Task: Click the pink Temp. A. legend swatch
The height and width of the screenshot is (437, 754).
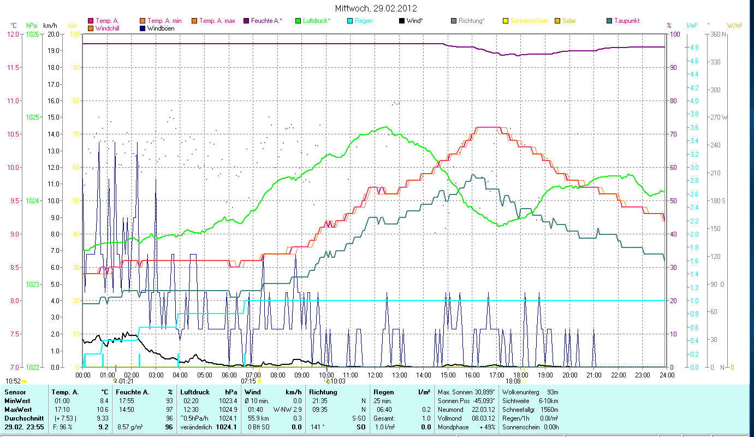Action: (x=91, y=21)
